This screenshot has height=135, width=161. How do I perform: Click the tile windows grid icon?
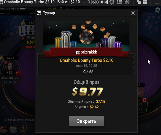[x=145, y=2]
